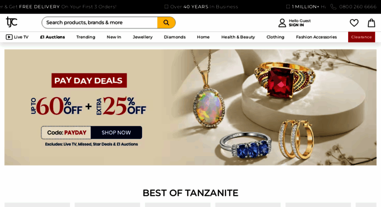This screenshot has height=207, width=381.
Task: Open the Trending menu item
Action: click(86, 37)
